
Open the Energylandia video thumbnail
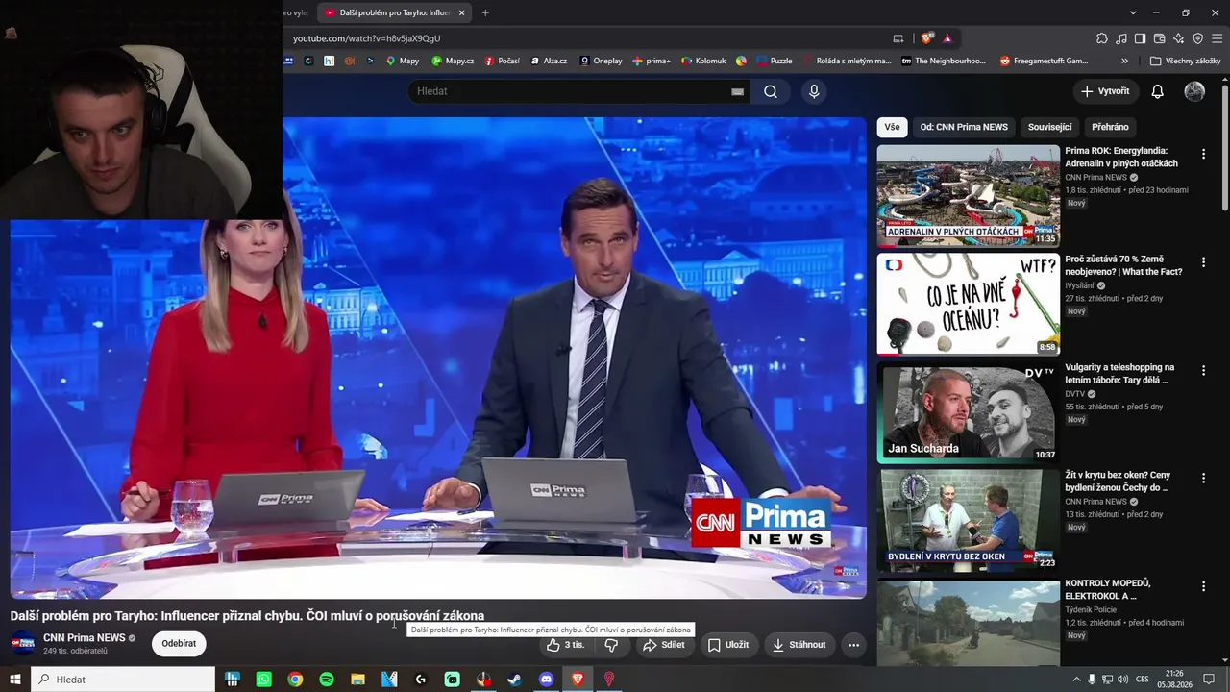(x=969, y=195)
